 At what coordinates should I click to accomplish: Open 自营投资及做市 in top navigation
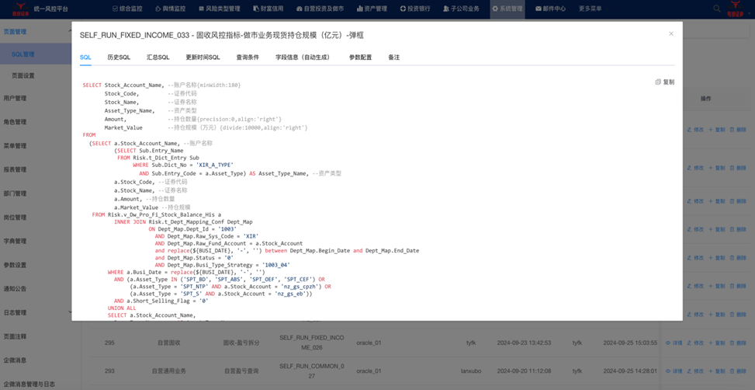coord(320,9)
